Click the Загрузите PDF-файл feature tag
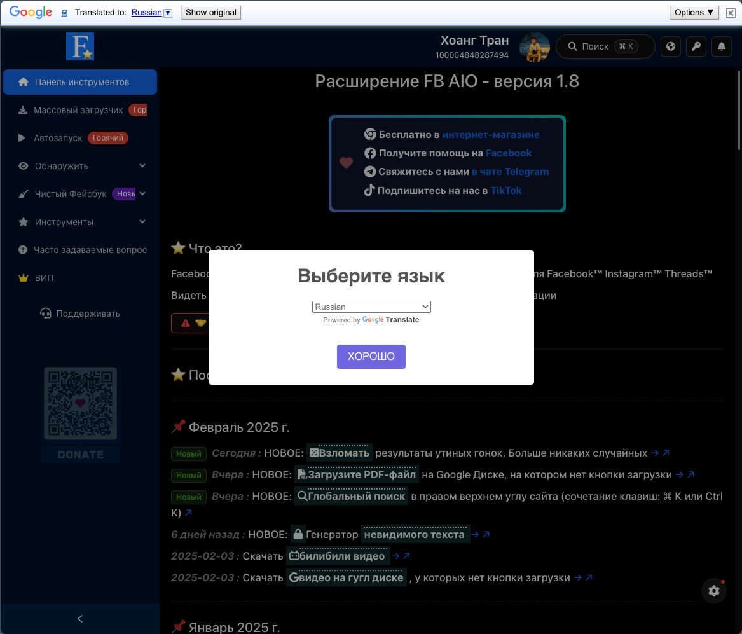 point(356,474)
